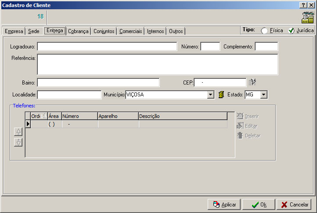Move phone entry up with arrow button

18,132
